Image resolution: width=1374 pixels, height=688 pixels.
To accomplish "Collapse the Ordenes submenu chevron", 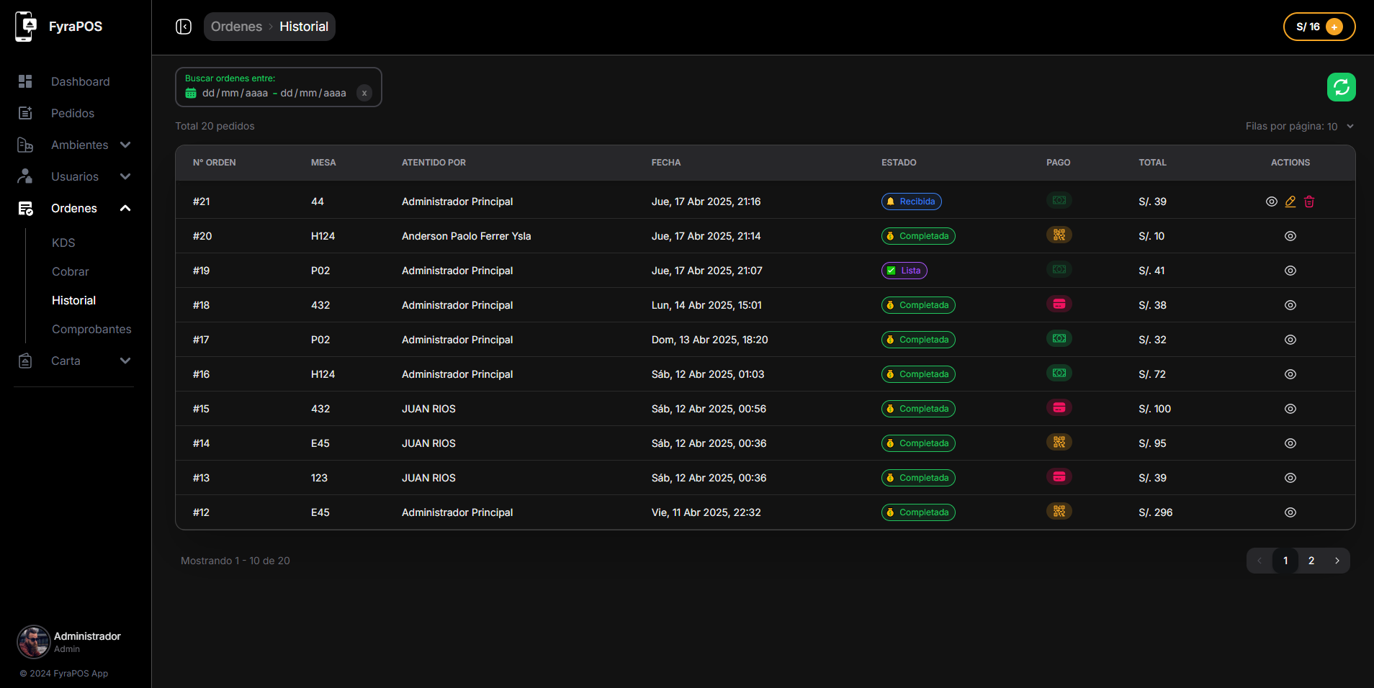I will pos(125,208).
